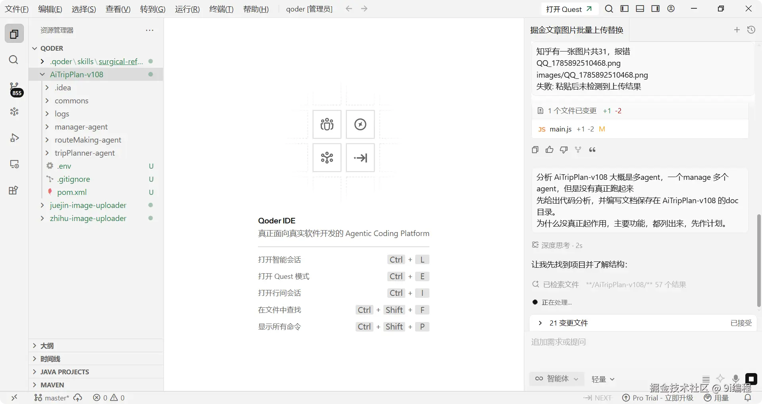
Task: Open the Extensions view in activity bar
Action: coord(13,190)
